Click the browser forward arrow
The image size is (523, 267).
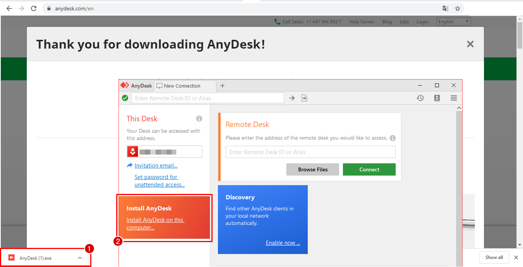tap(21, 8)
